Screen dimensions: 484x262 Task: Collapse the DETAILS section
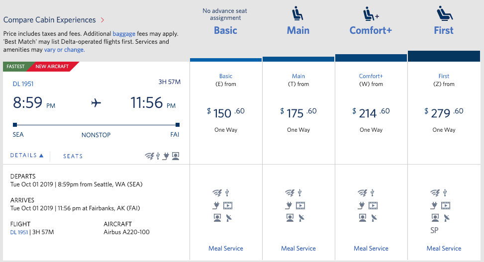[27, 156]
